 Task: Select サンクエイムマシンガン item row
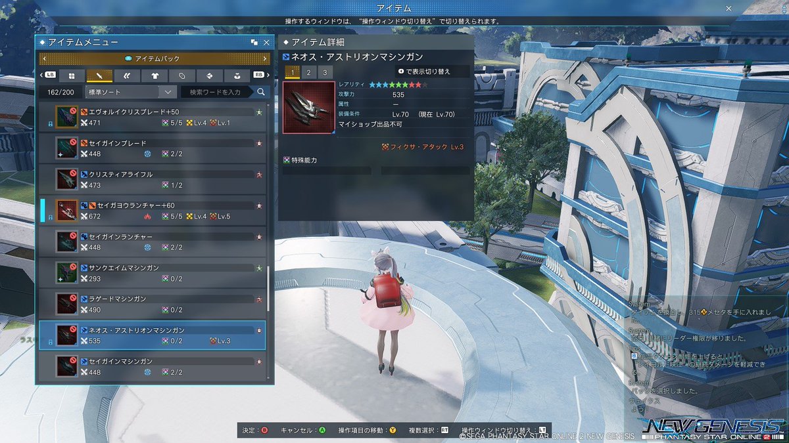[x=153, y=273]
